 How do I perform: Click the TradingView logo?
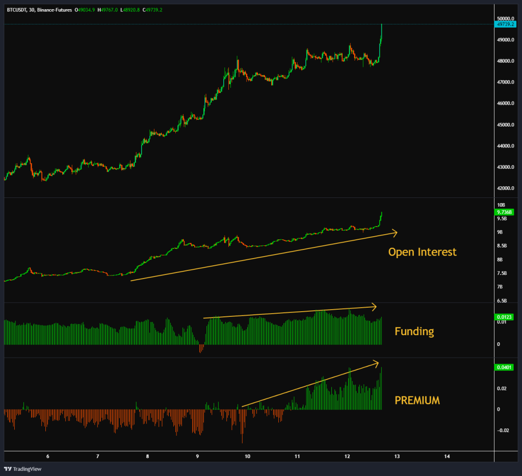click(x=23, y=469)
